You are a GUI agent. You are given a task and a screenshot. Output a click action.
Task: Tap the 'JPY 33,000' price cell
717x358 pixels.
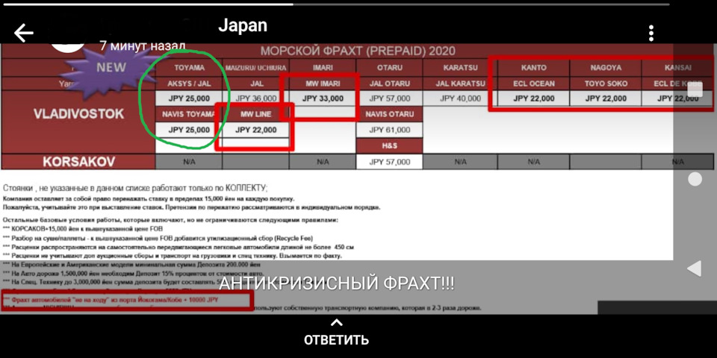point(323,98)
